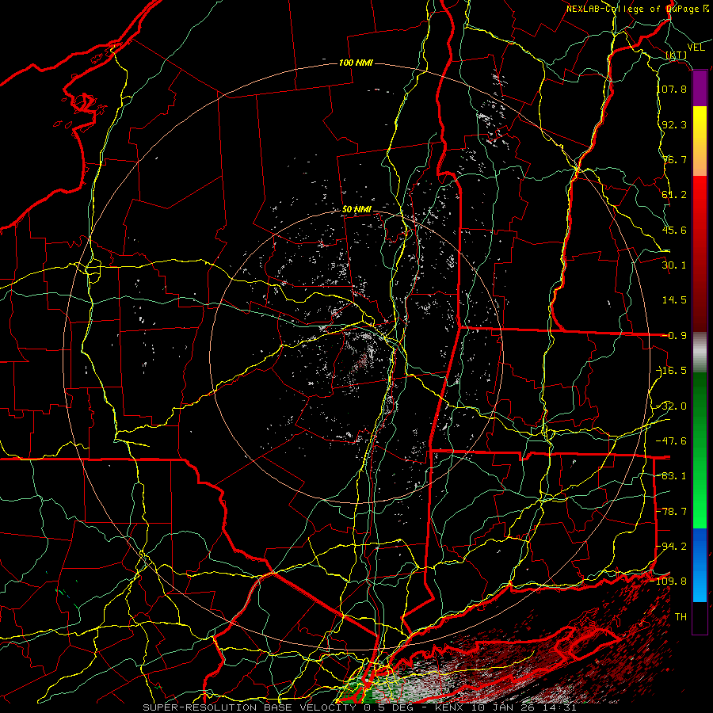Select the 61.2 velocity scale value
Image resolution: width=713 pixels, height=713 pixels.
[674, 195]
